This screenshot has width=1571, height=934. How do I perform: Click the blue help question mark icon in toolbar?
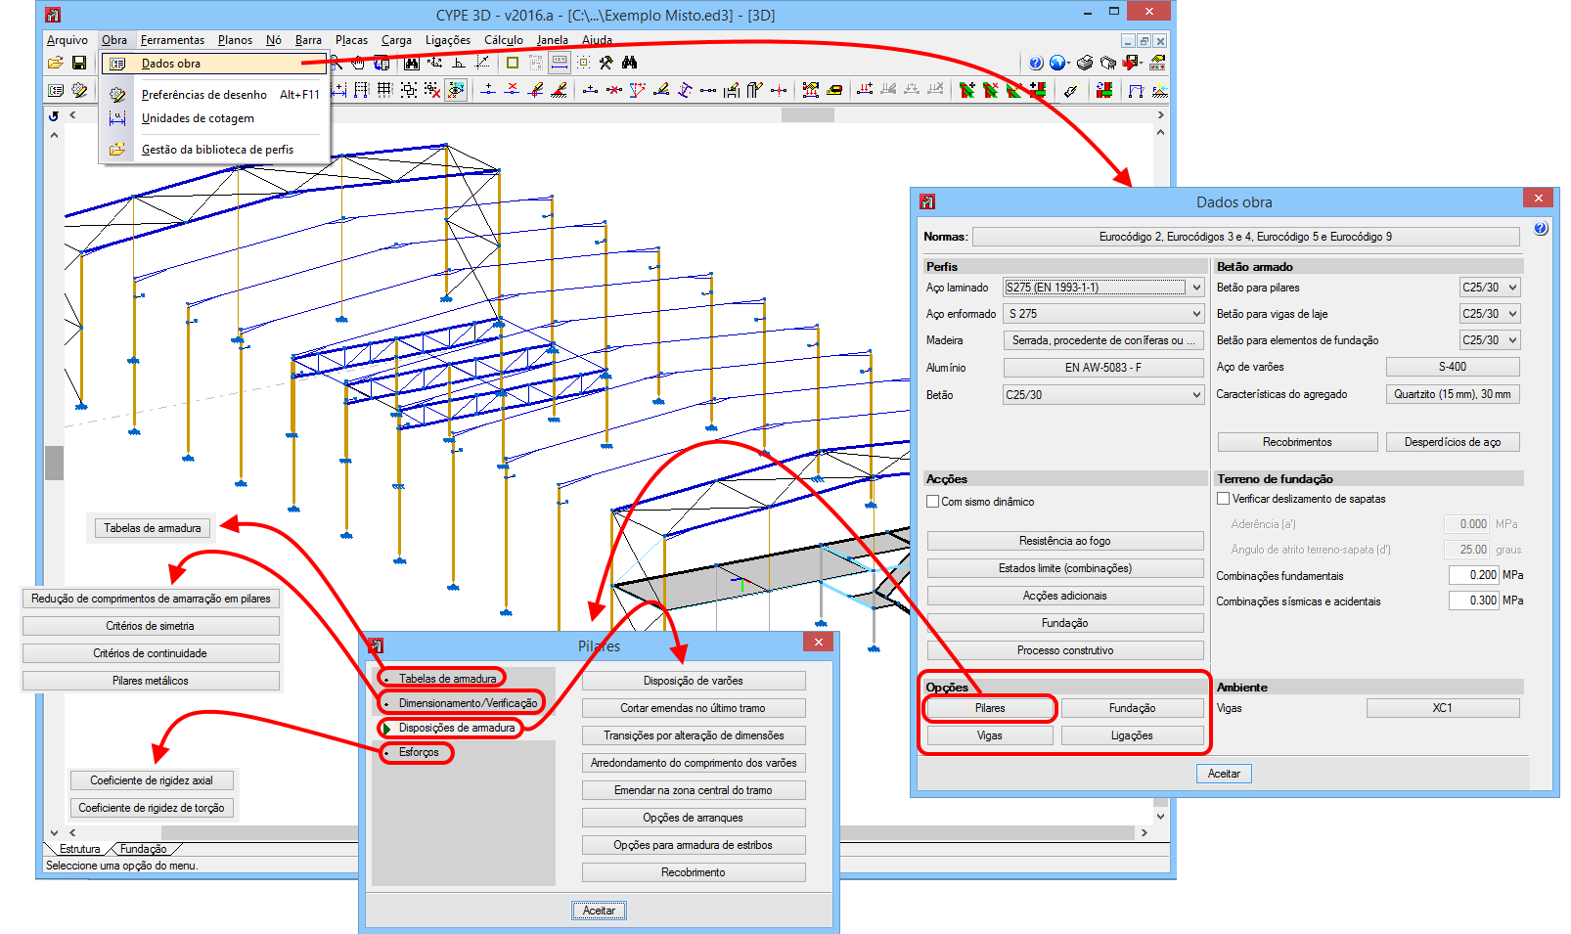click(1036, 63)
